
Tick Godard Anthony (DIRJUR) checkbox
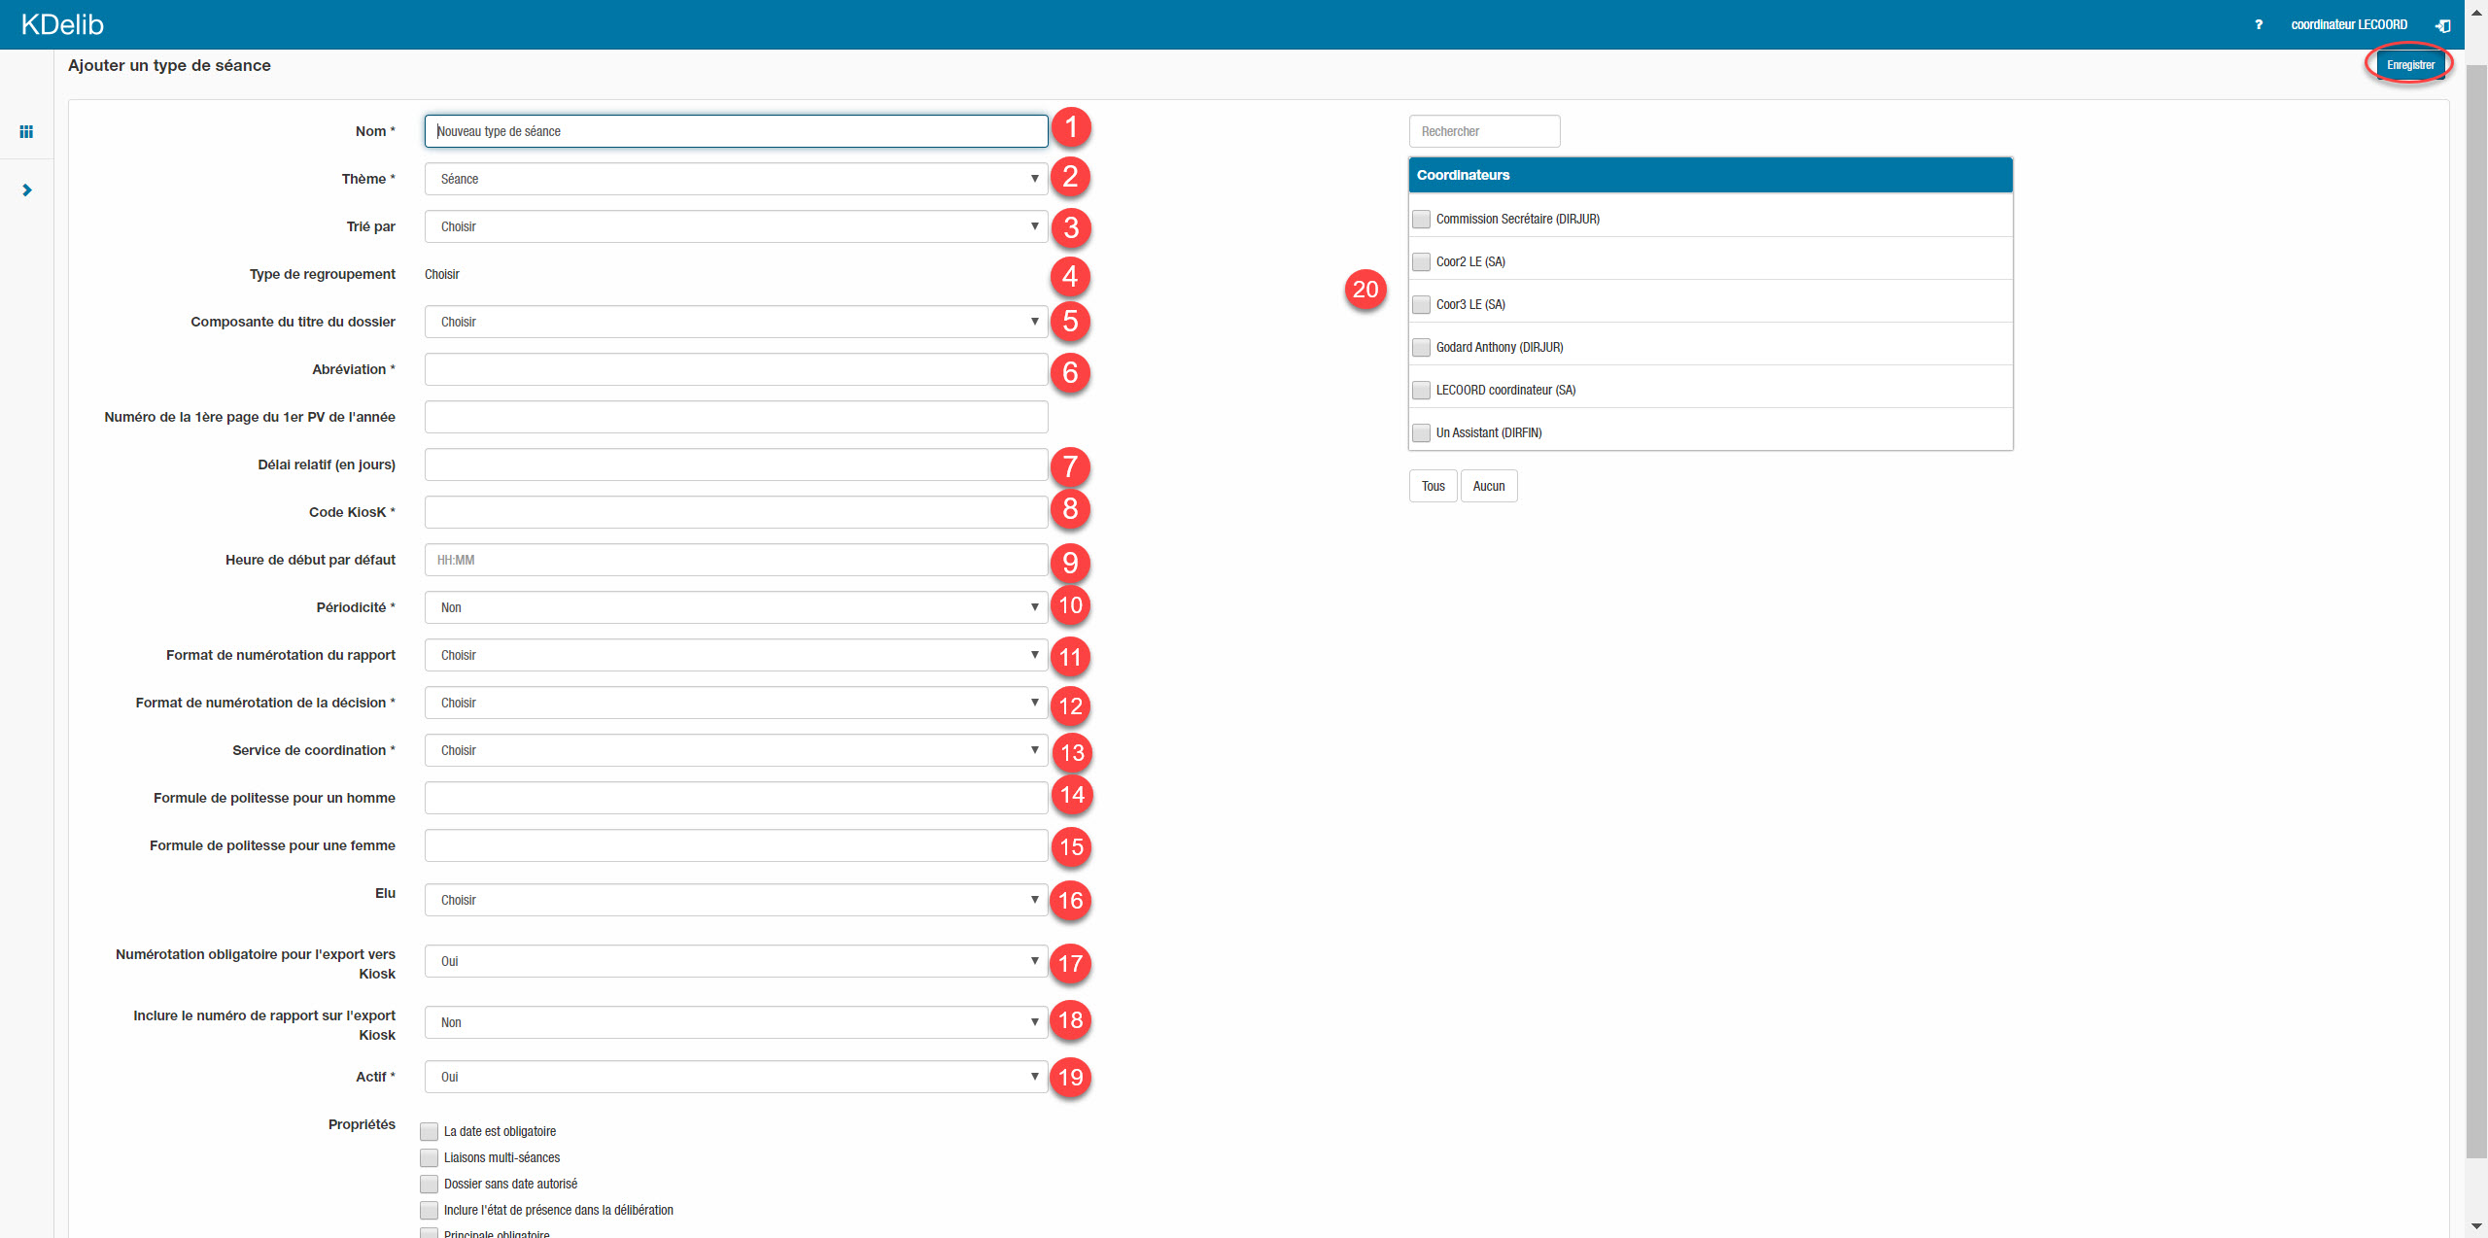tap(1421, 347)
